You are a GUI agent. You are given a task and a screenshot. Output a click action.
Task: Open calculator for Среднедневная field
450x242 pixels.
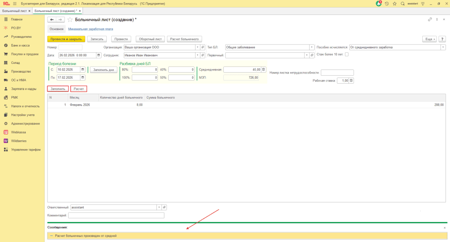tap(264, 70)
